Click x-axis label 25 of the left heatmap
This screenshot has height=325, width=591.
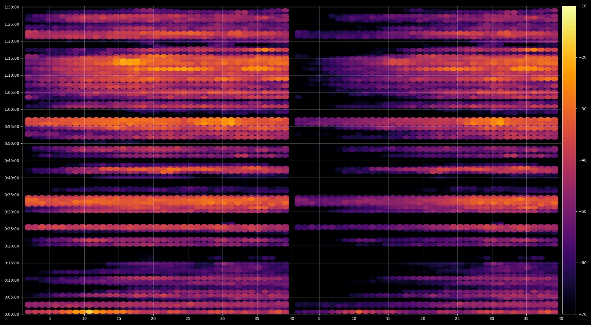(x=188, y=319)
